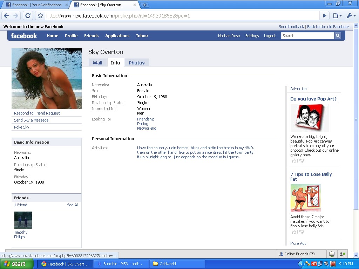Screen dimensions: 359x269
Task: Click into the Facebook Search box
Action: [x=307, y=36]
